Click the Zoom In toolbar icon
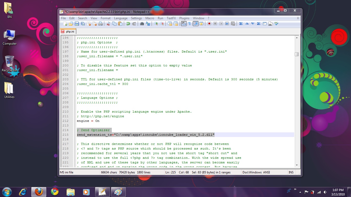The image size is (351, 197). click(x=156, y=24)
